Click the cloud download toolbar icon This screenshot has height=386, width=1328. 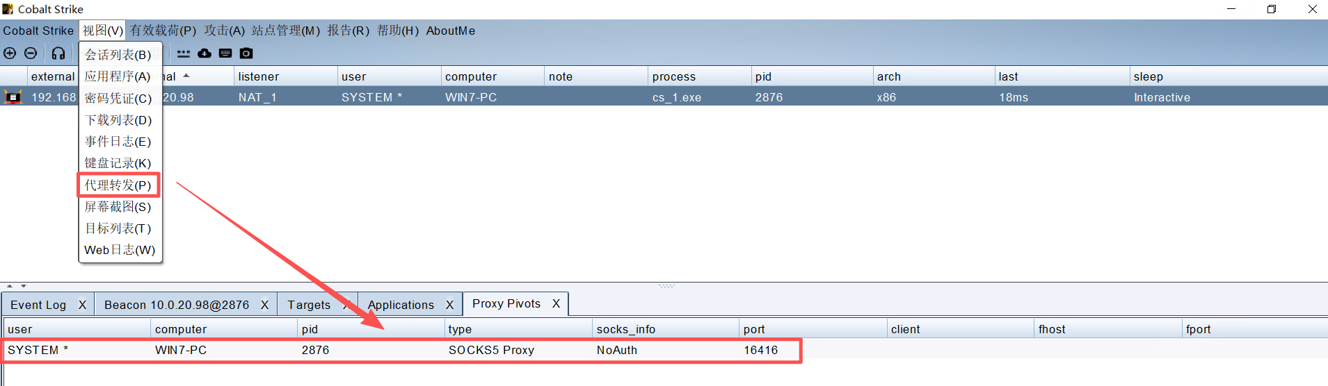pos(205,53)
